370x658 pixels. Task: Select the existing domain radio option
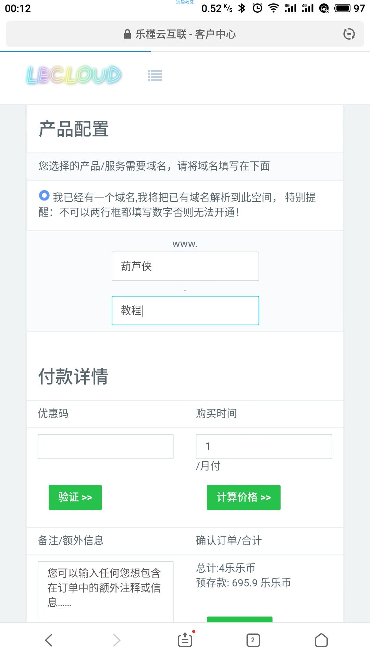pyautogui.click(x=44, y=196)
